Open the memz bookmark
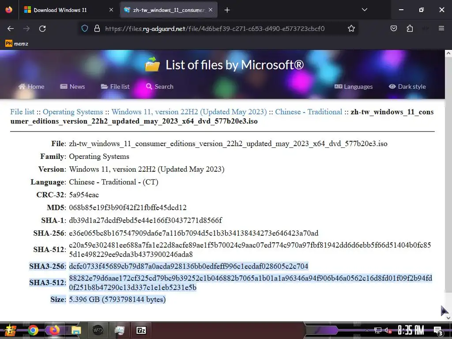This screenshot has width=452, height=339. coord(17,44)
